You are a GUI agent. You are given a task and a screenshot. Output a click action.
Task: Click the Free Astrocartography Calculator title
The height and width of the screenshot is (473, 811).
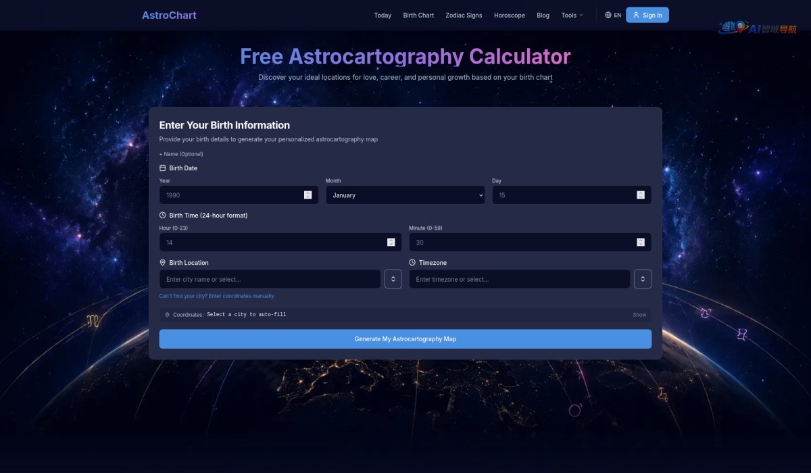tap(405, 56)
